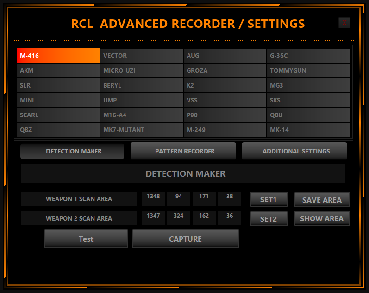Select the P90 weapon
369x293 pixels.
coord(225,115)
